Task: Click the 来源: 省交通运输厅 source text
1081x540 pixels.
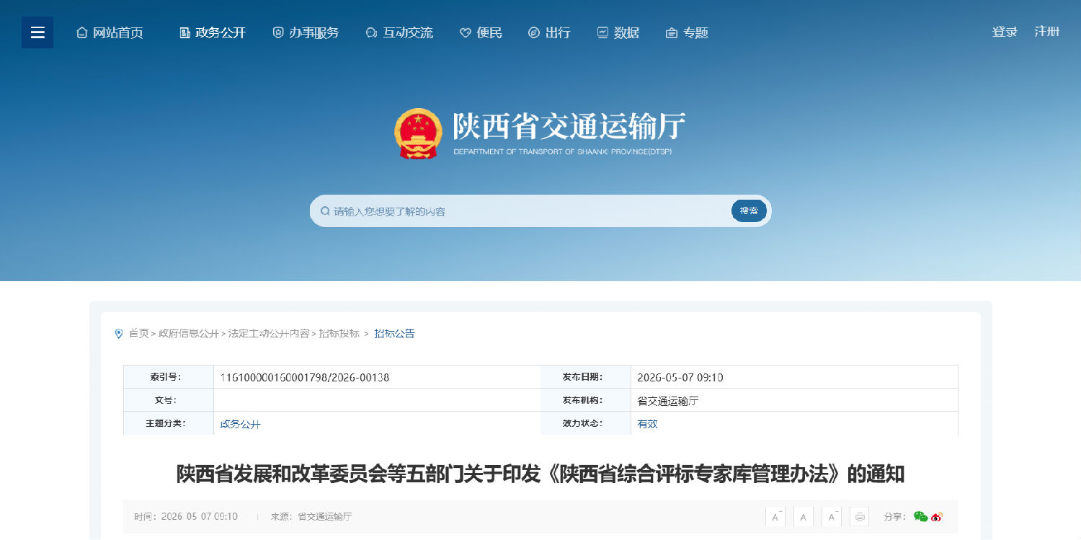Action: coord(311,516)
